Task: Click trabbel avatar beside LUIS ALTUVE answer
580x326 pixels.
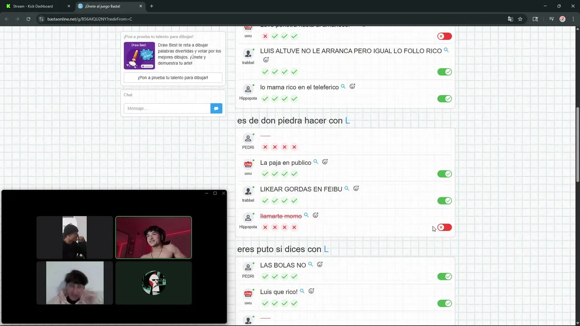Action: coord(248,53)
